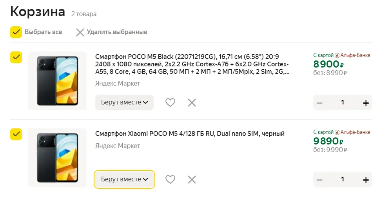392x201 pixels.
Task: Remove POCO M5 64 GB from cart
Action: (192, 102)
